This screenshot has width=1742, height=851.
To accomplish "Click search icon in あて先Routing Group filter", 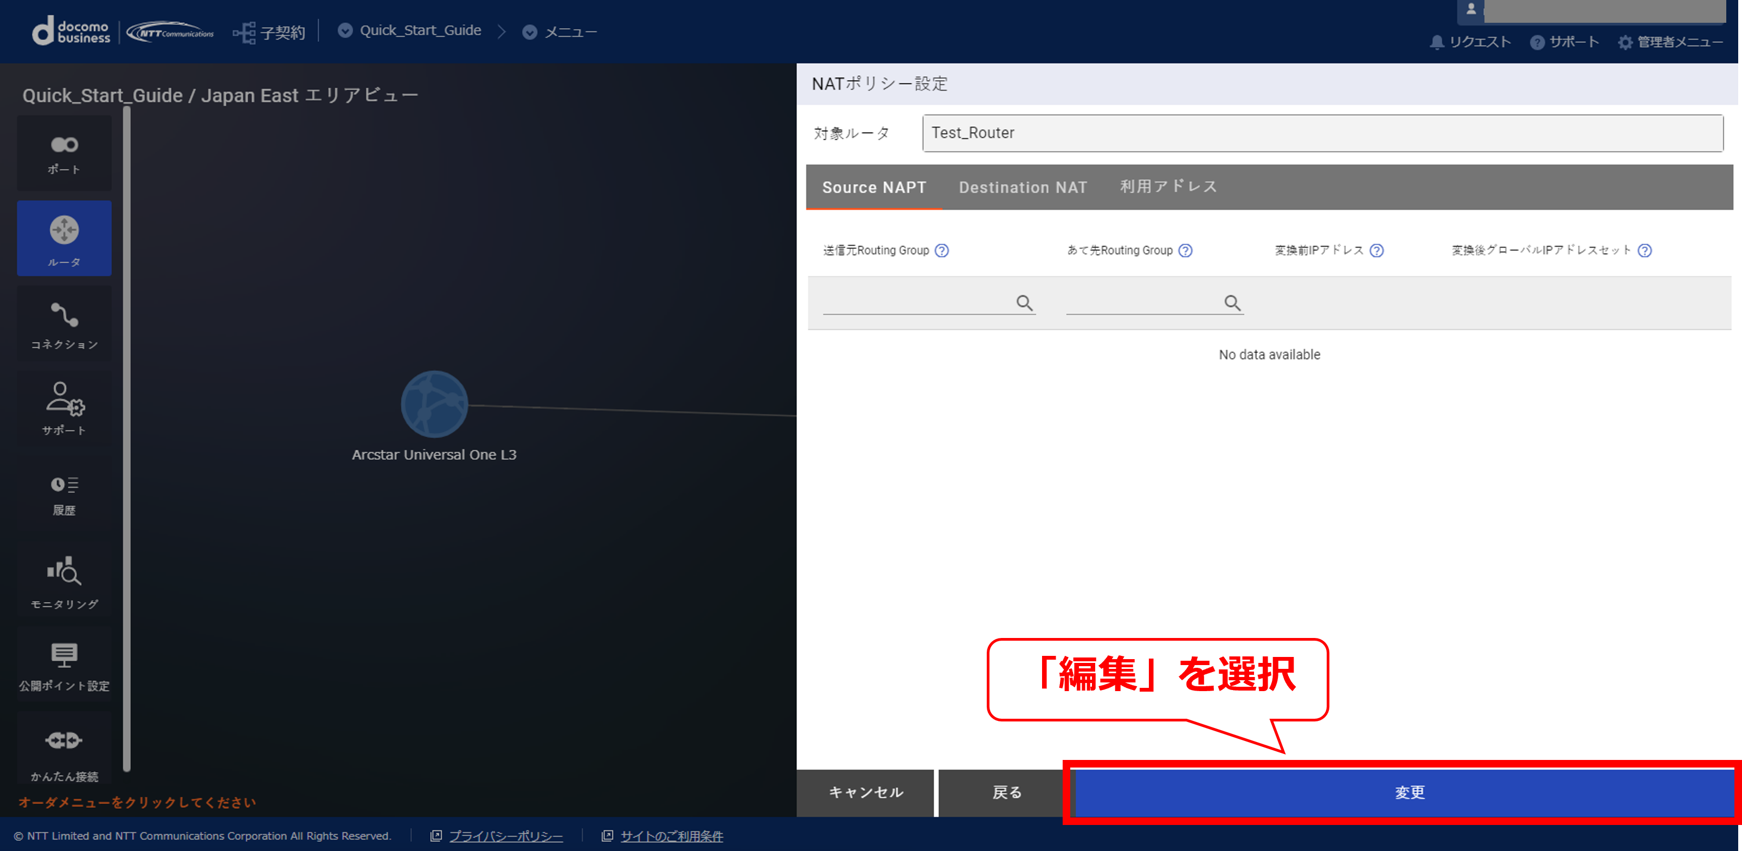I will point(1233,303).
